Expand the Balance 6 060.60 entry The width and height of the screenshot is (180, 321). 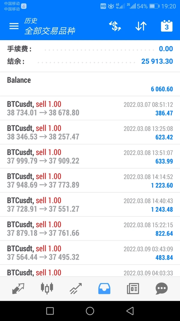click(90, 84)
